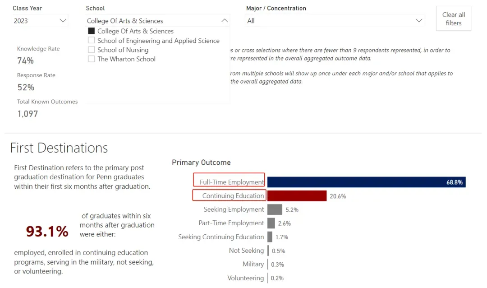The image size is (487, 288).
Task: Click the 93.1% summary figure
Action: [47, 232]
